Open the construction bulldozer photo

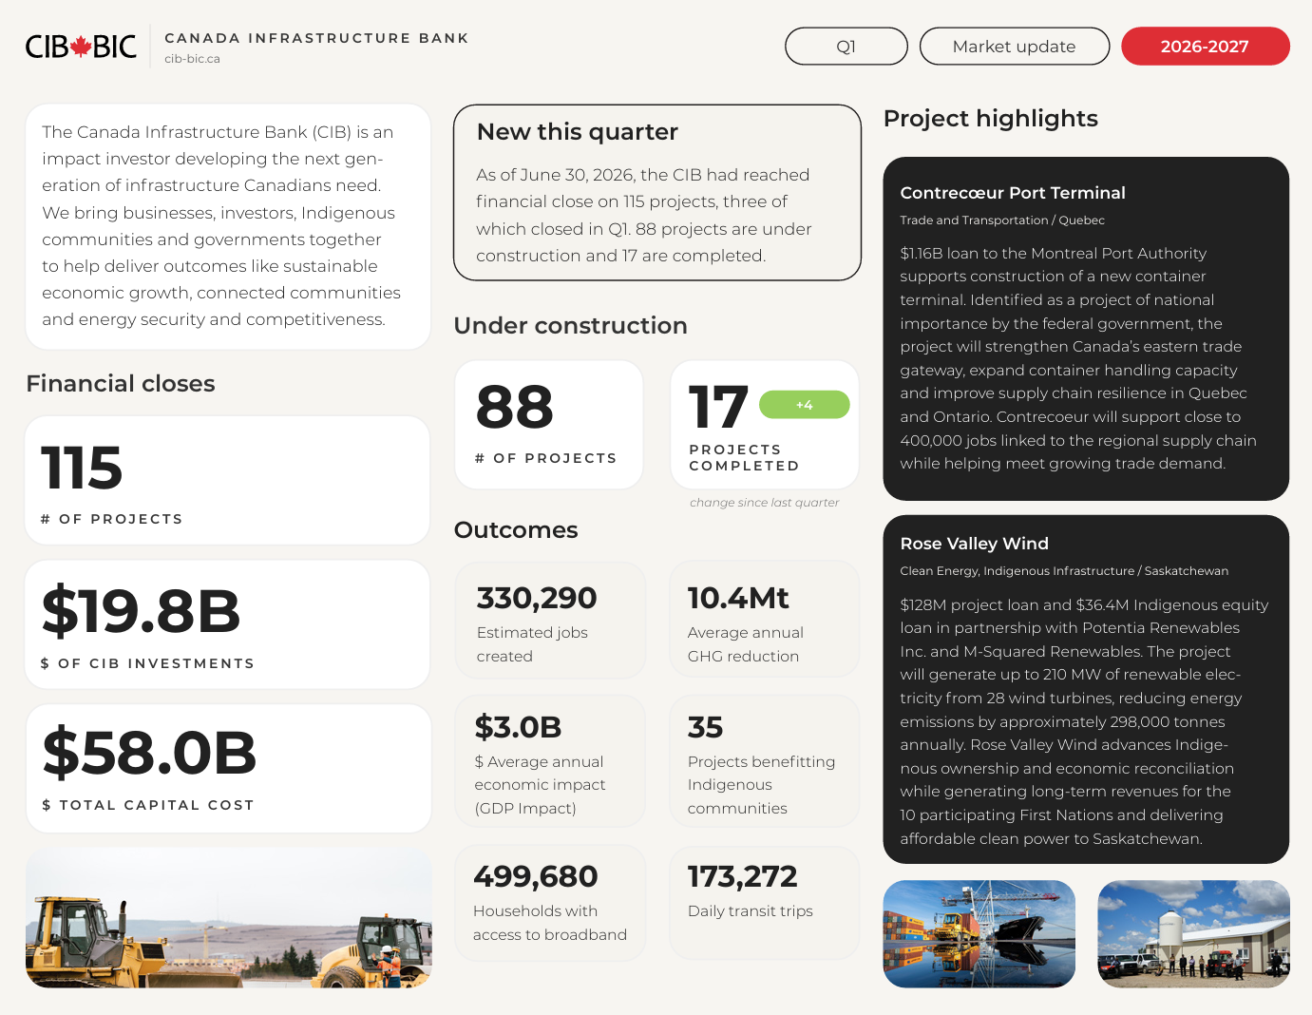[228, 918]
